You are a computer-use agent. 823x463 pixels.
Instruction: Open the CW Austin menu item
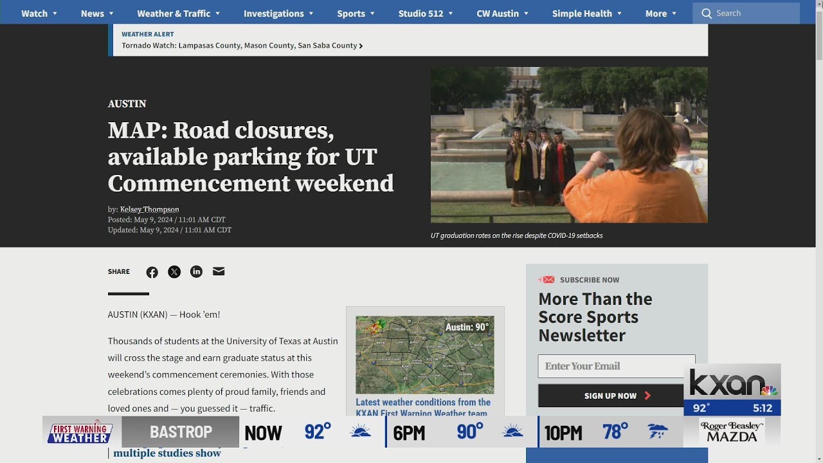(498, 14)
